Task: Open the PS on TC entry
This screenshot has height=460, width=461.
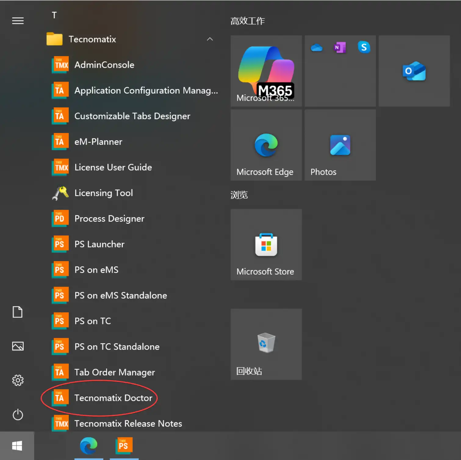Action: coord(131,321)
